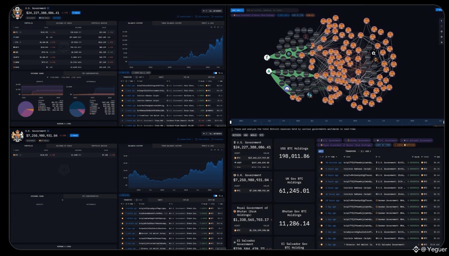Screen dimensions: 449x256
Task: Click the filter icon beside FROM in dashboard transfers
Action: 344,157
